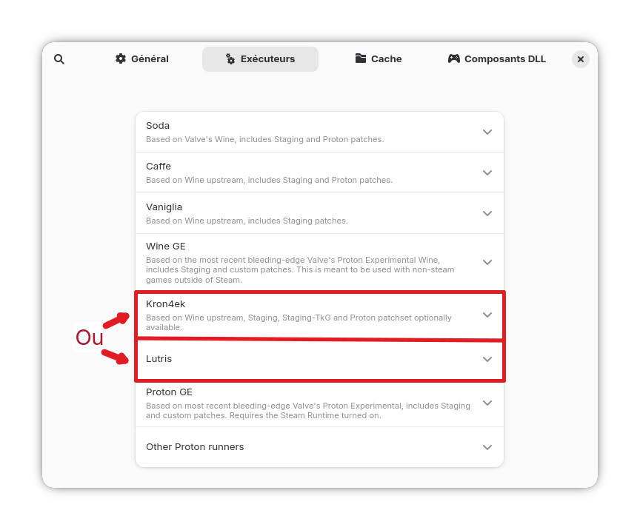
Task: Click the search magnifier icon
Action: pos(59,59)
